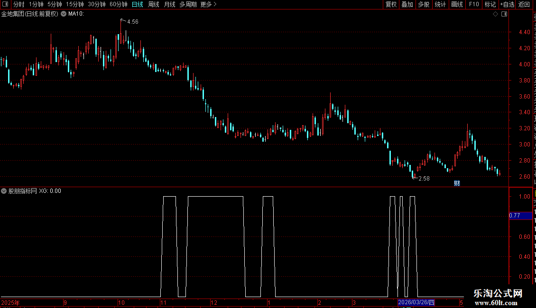Click the 2025年 label on time axis
Screen dimensions: 536x308
point(10,303)
